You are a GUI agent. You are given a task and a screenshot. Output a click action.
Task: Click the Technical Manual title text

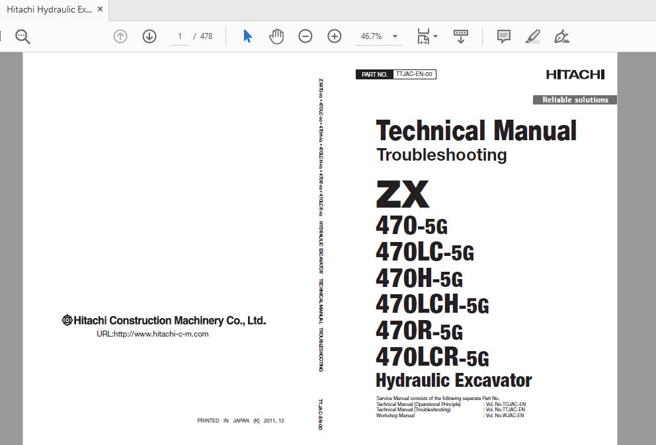[476, 130]
